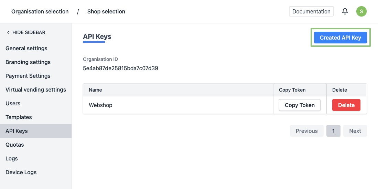
Task: Open Device Logs section
Action: coord(21,172)
